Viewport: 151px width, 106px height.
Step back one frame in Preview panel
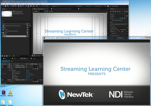click(x=113, y=12)
